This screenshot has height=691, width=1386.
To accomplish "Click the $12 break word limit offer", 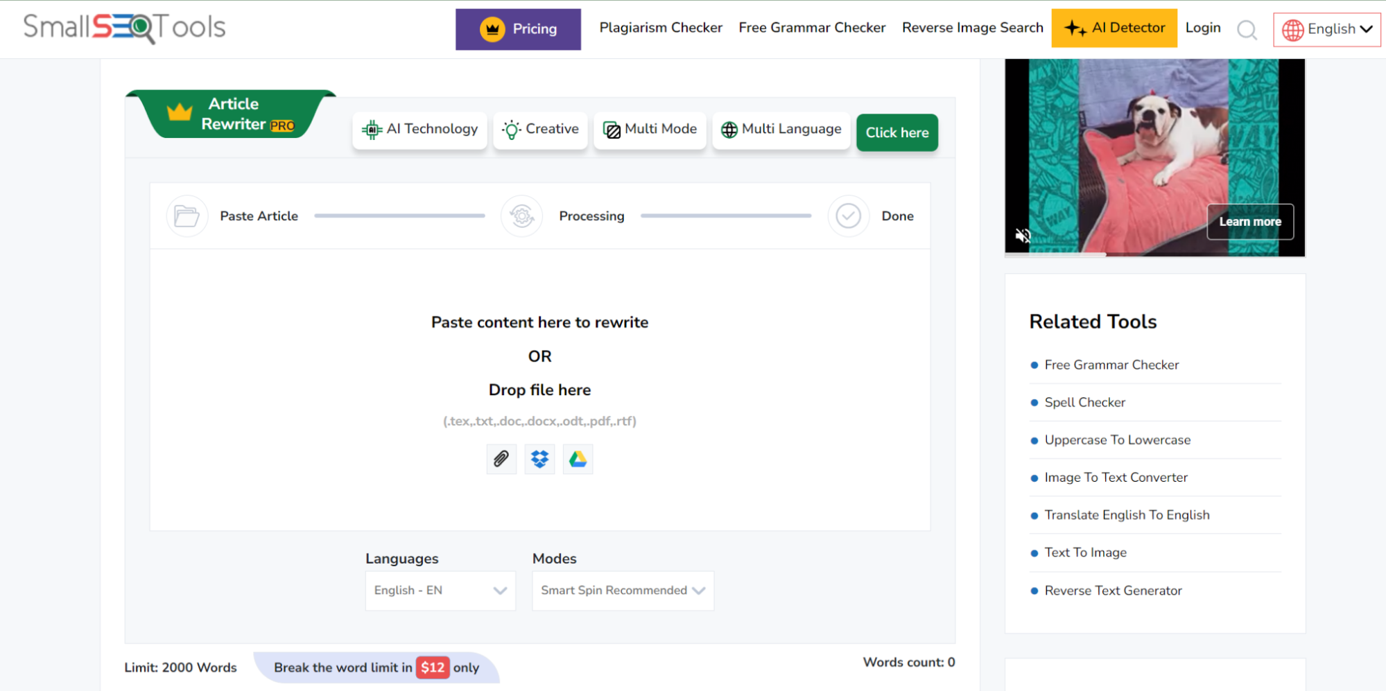I will (376, 667).
